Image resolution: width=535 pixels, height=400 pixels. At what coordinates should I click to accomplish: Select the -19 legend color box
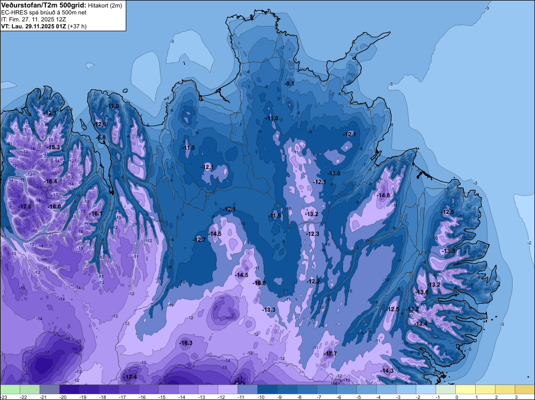(89, 389)
